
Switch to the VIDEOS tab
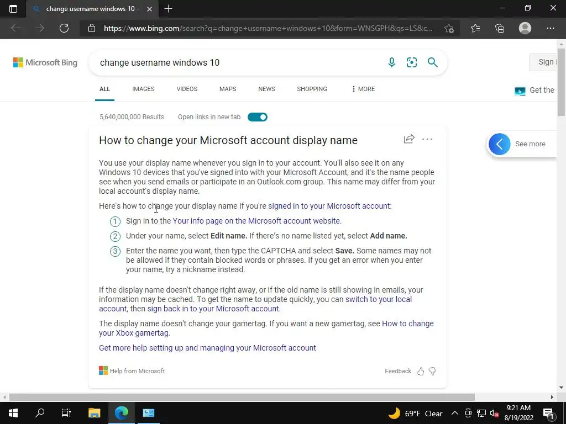[187, 89]
